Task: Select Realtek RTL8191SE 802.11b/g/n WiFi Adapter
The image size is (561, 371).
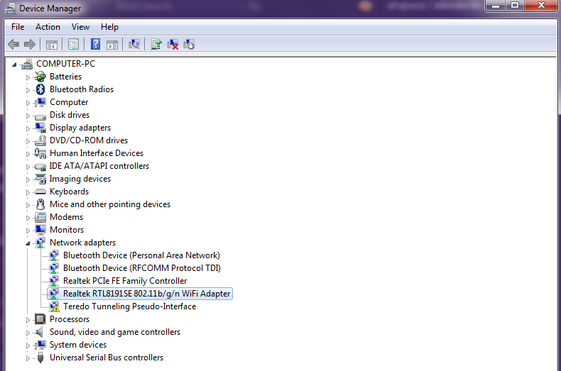Action: click(x=147, y=294)
